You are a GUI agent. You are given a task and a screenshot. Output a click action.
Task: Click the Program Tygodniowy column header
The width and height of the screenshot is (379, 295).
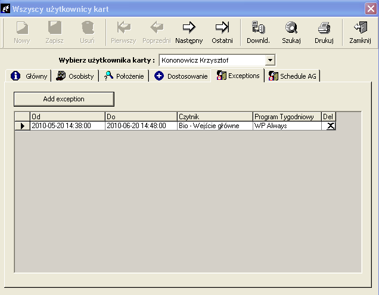287,117
